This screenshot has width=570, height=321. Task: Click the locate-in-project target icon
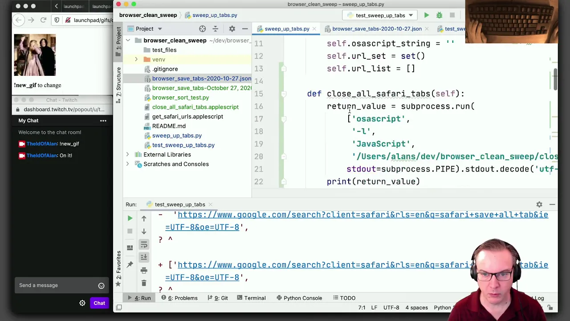(x=203, y=29)
